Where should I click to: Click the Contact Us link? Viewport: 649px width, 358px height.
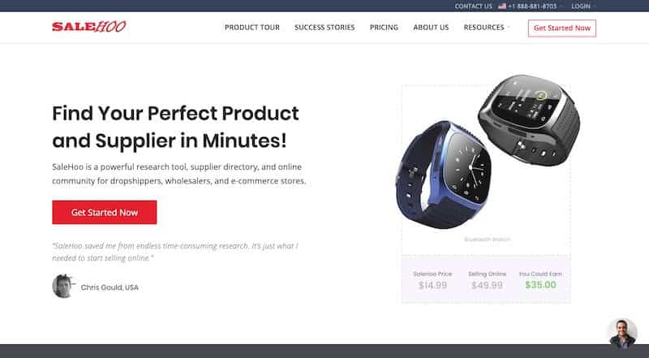[x=474, y=6]
